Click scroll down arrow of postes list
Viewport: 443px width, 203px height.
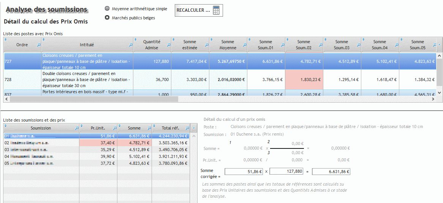(440, 92)
